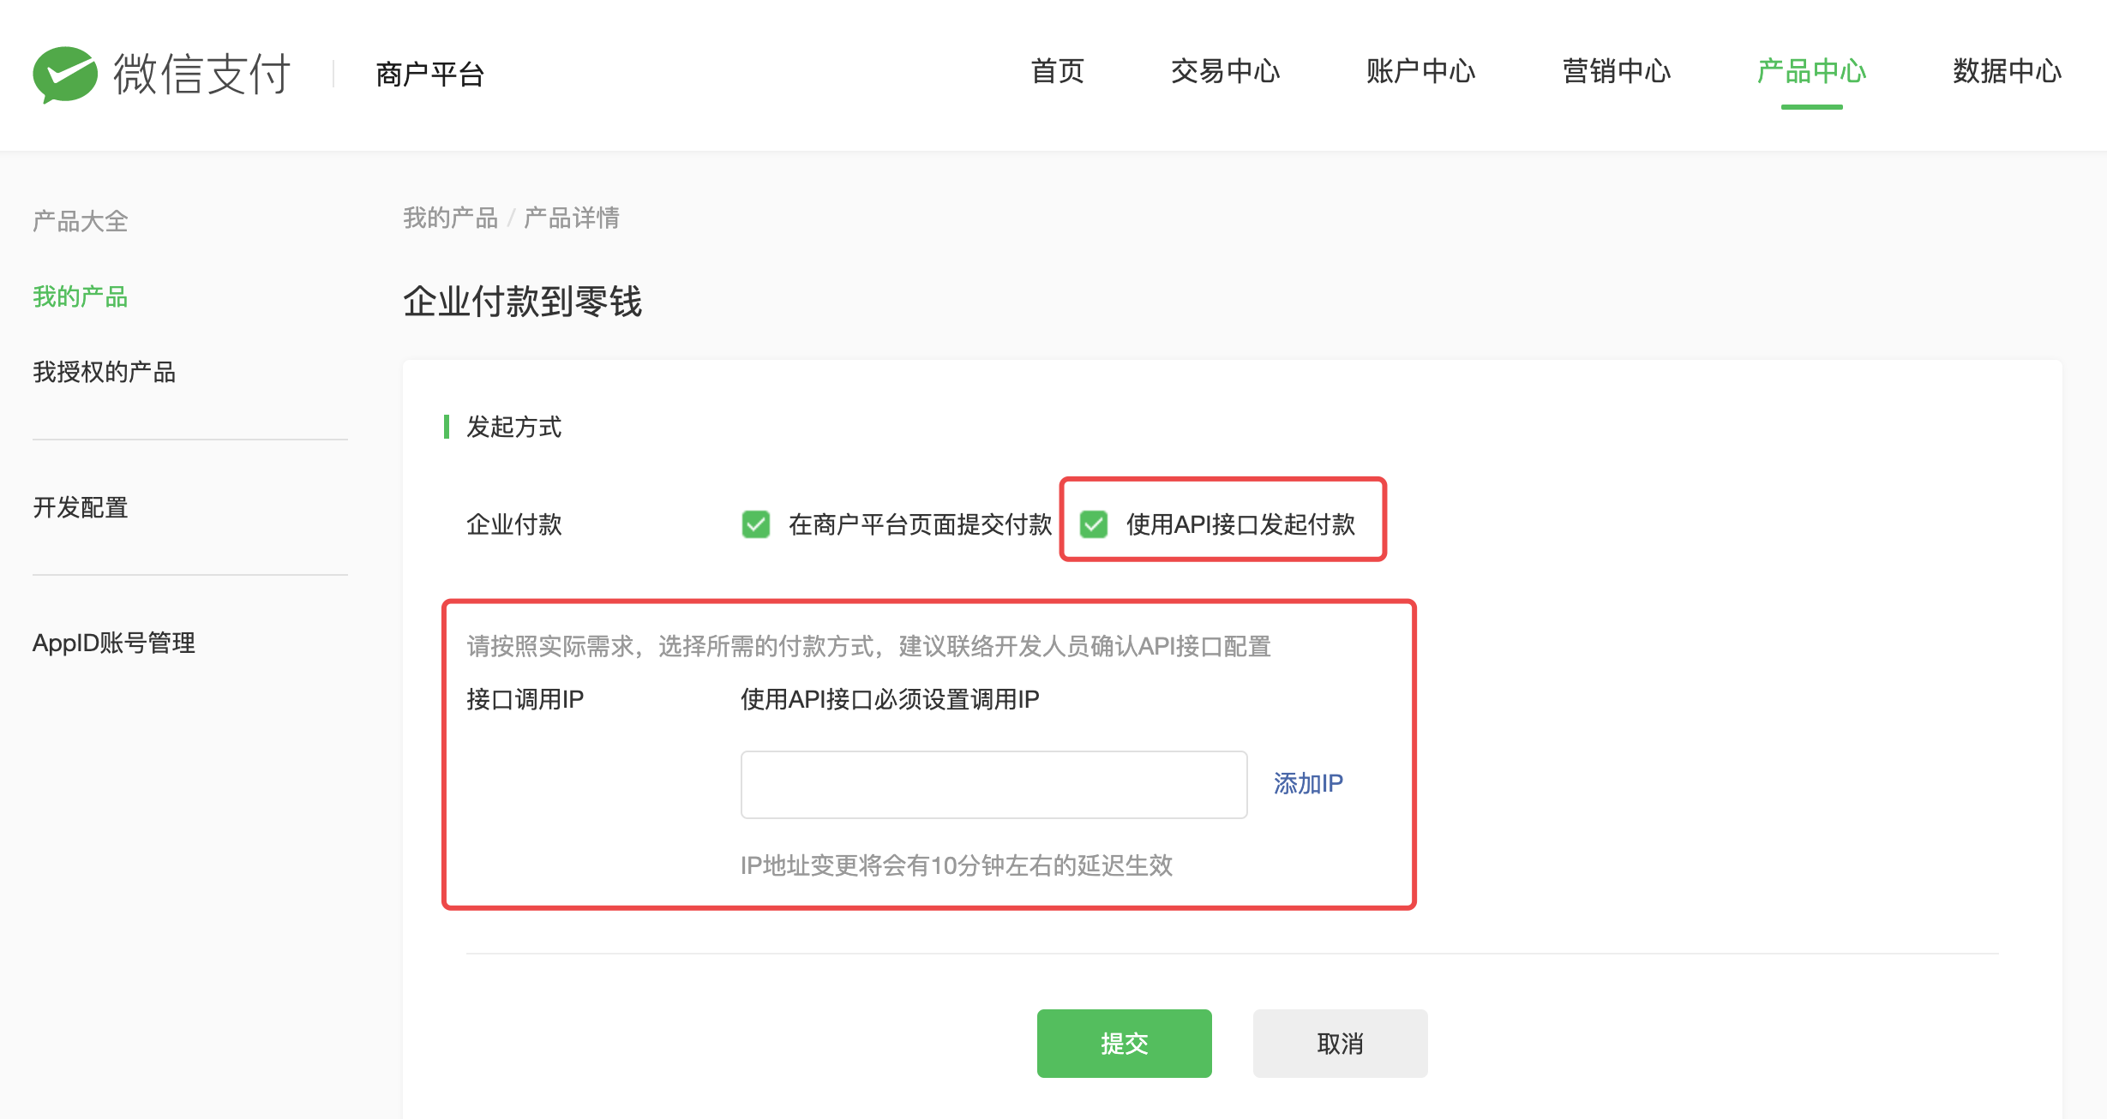
Task: Go to 开发配置 in the sidebar
Action: [81, 507]
